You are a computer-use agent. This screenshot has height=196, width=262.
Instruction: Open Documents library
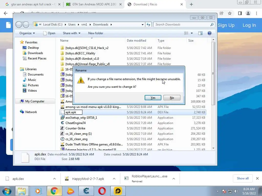36,74
